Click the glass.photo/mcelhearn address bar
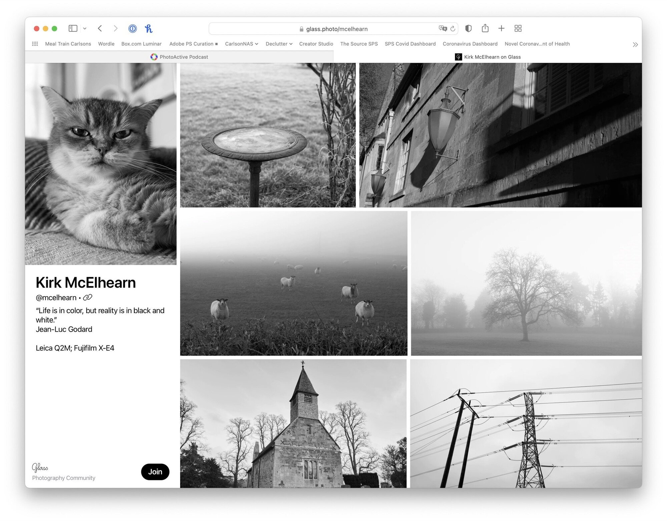 tap(333, 29)
